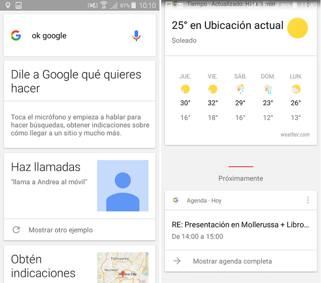Open the three-dot menu on Agenda card
This screenshot has height=283, width=321.
[x=308, y=200]
